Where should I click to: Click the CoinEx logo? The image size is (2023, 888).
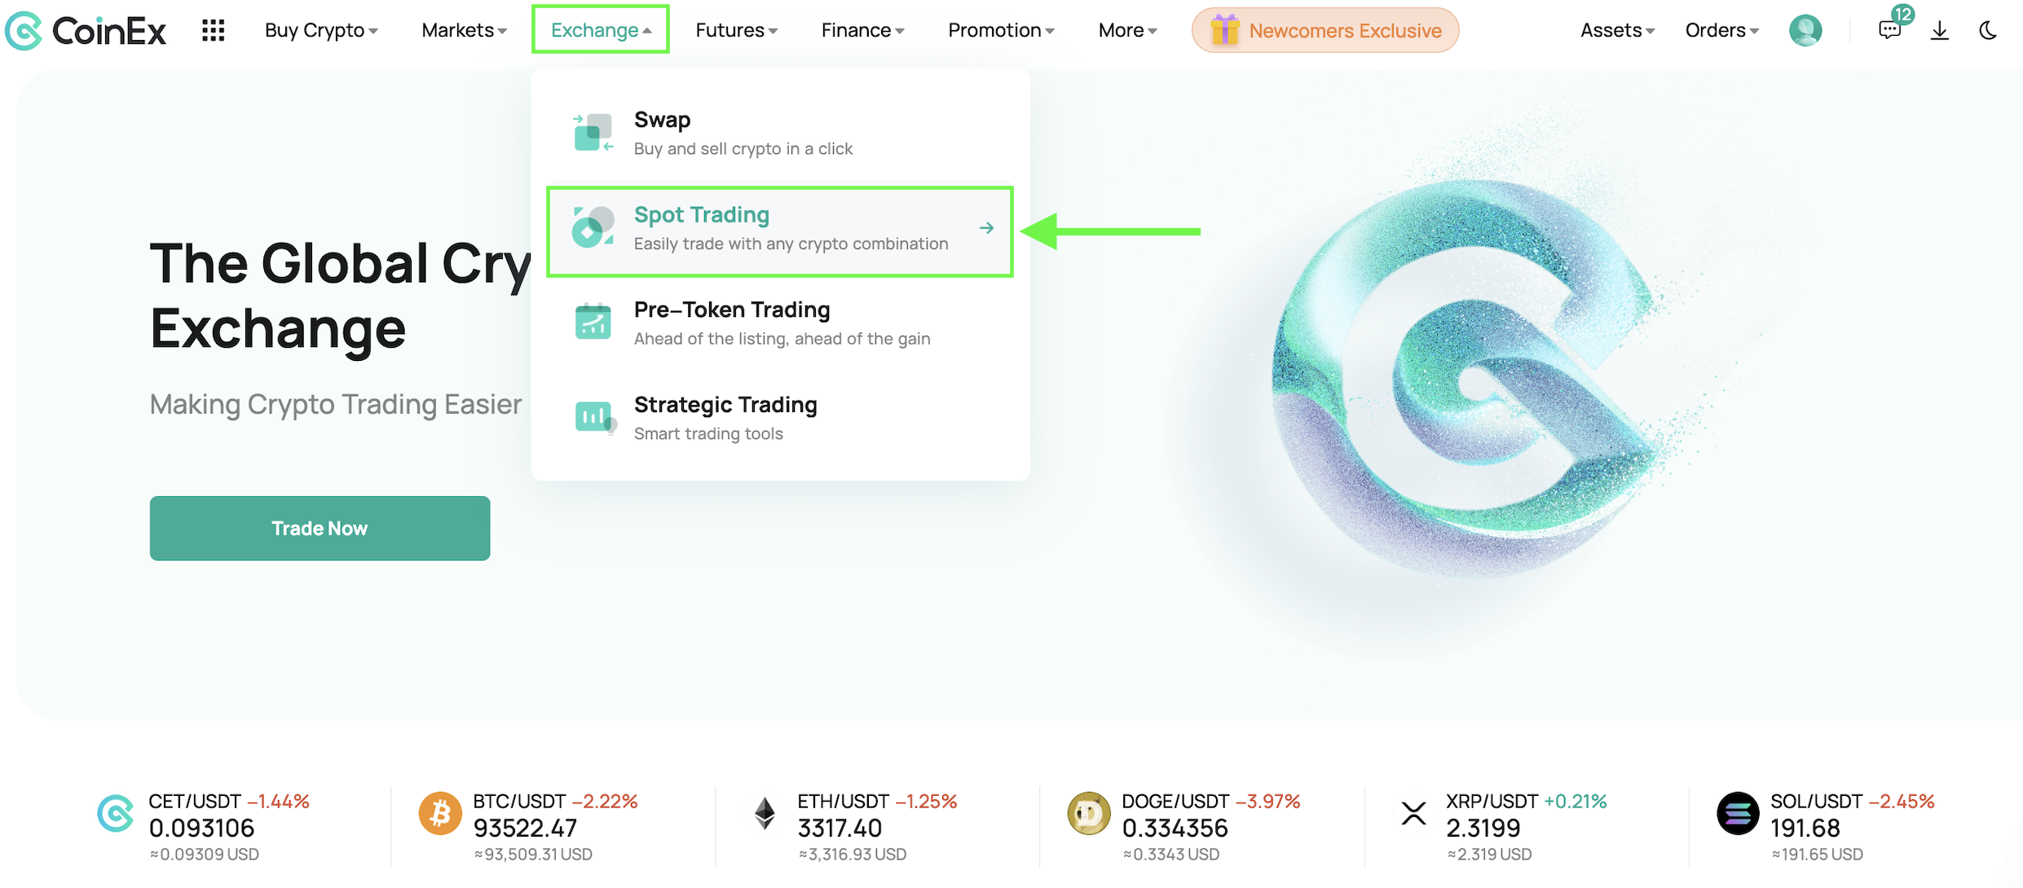click(86, 31)
